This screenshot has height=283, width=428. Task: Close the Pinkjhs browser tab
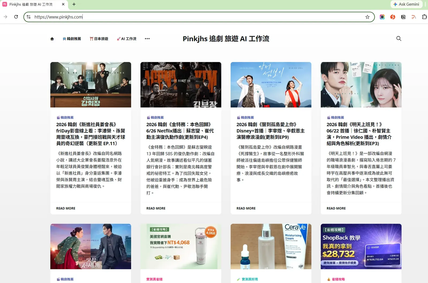click(63, 4)
